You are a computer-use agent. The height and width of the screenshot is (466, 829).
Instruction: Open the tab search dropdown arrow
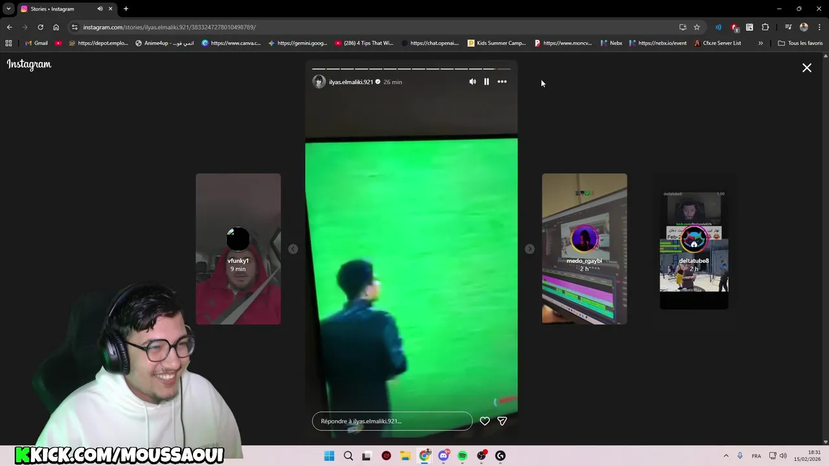(8, 9)
